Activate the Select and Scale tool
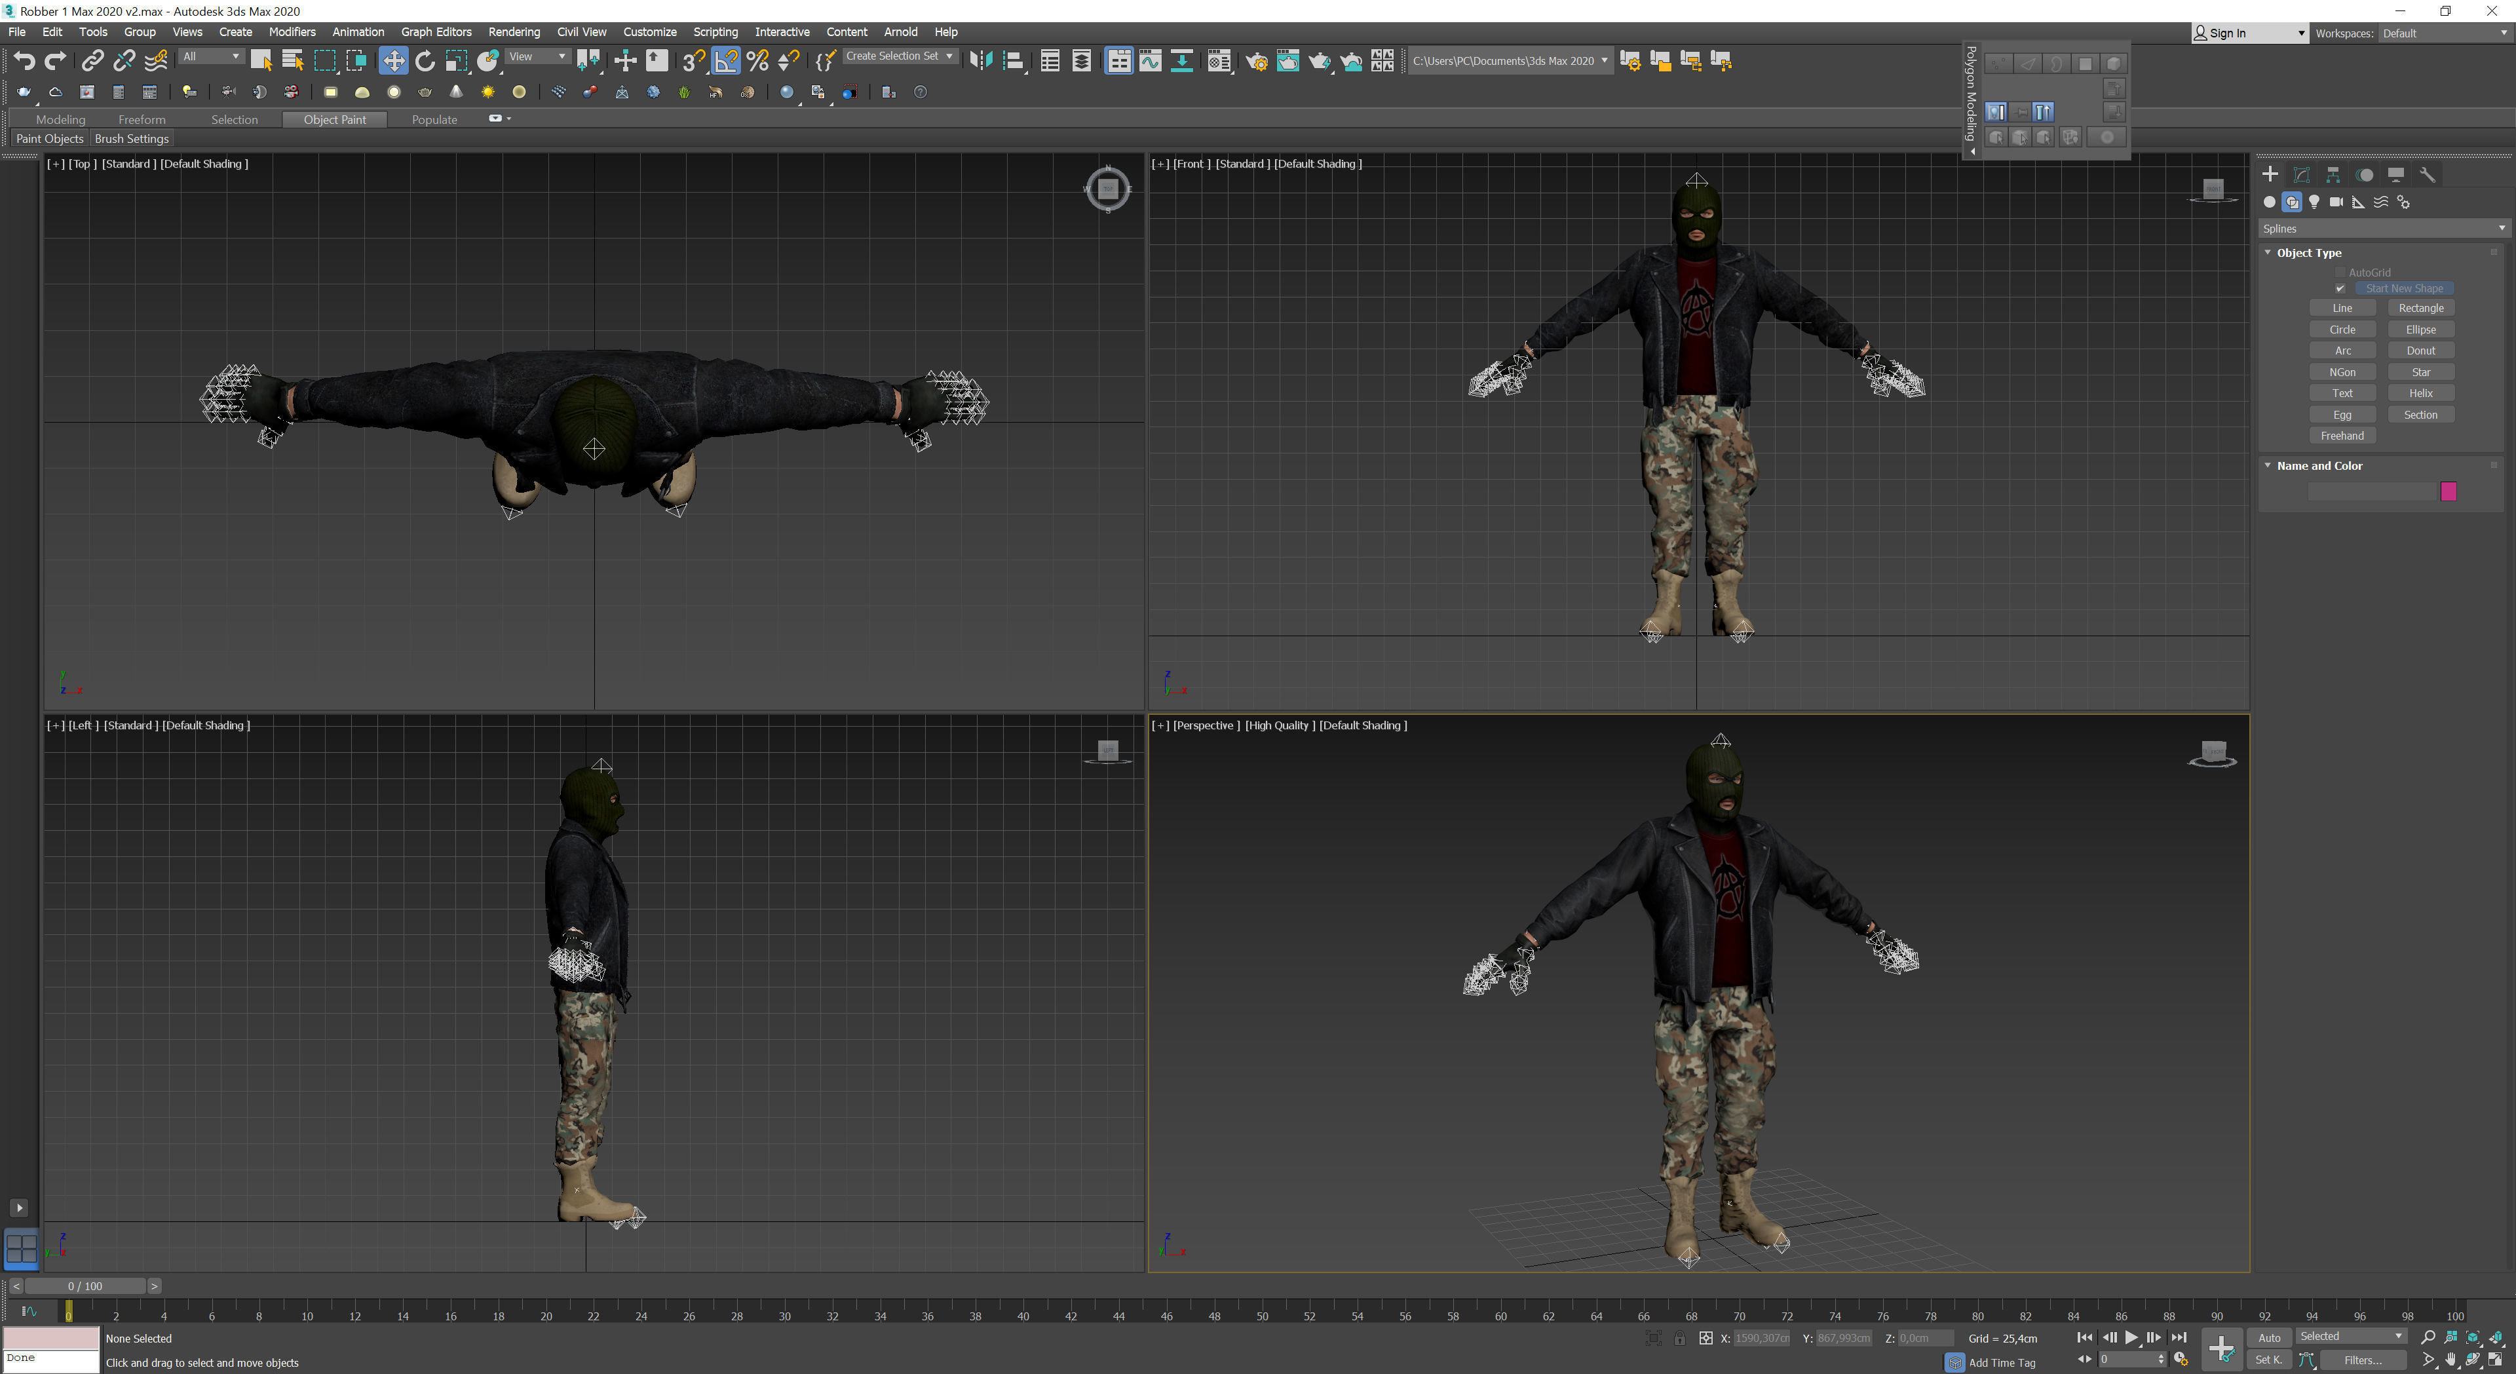 456,60
